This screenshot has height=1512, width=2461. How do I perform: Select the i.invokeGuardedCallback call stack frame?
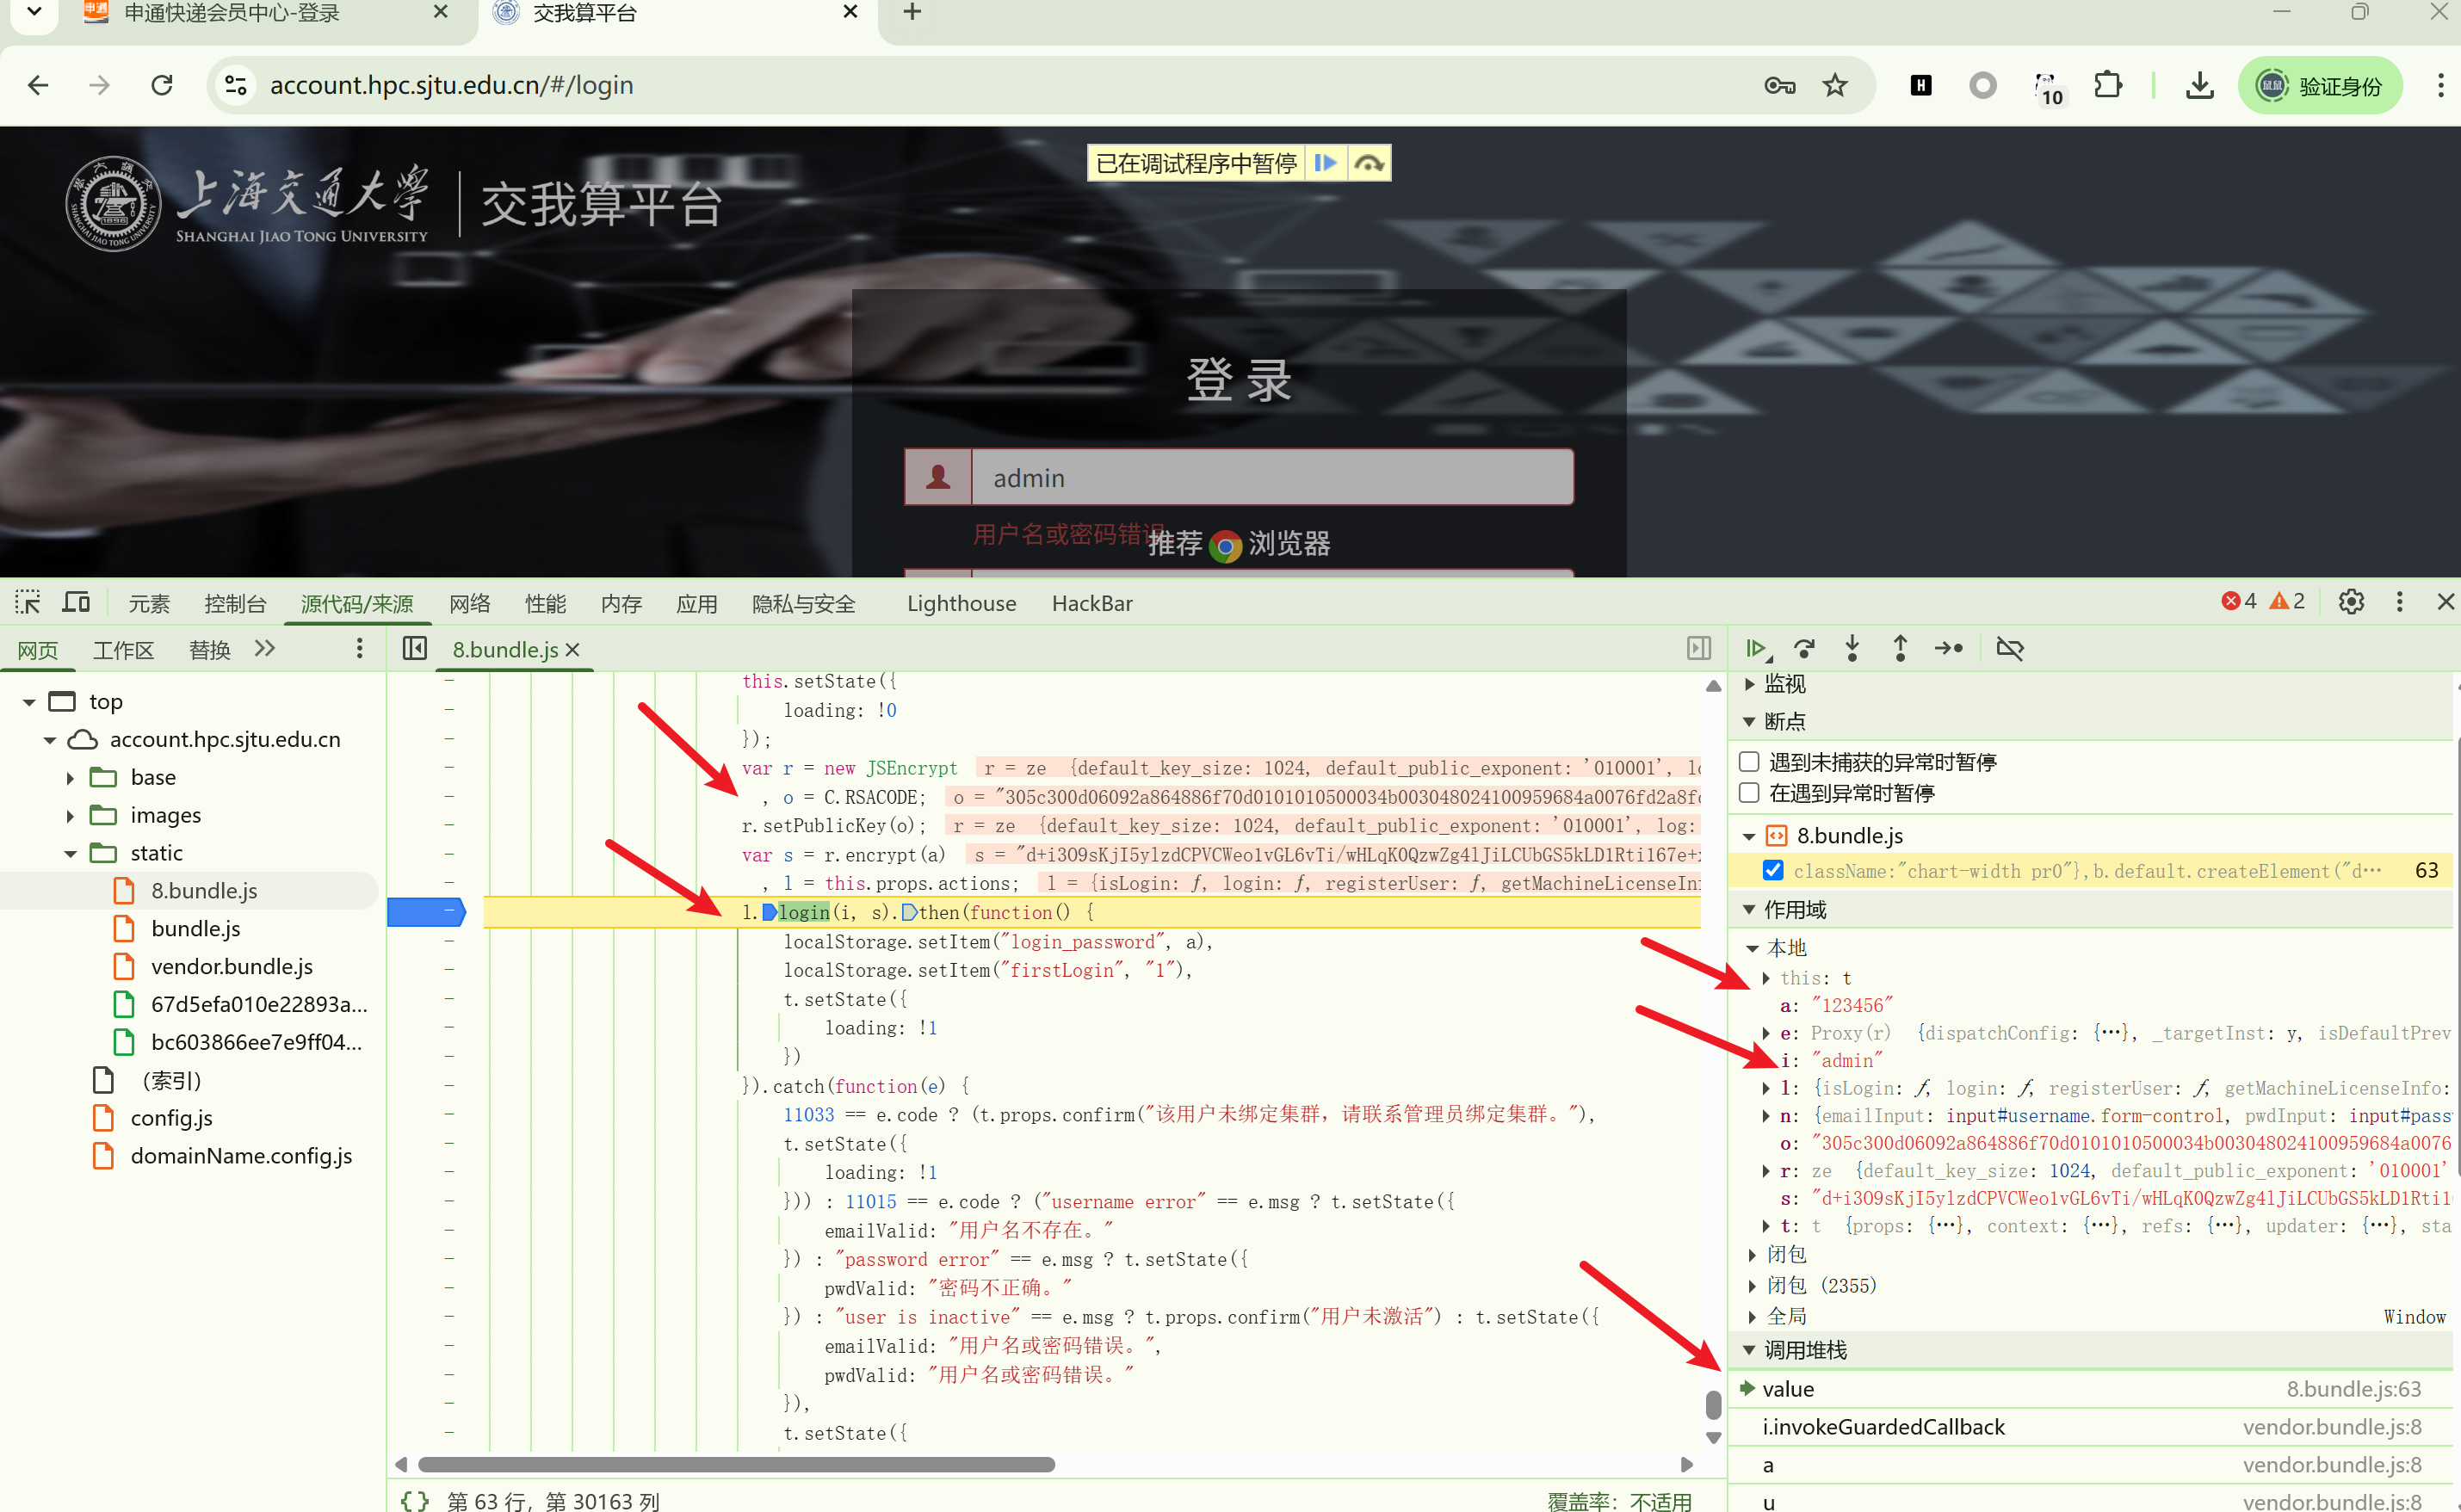click(1883, 1426)
